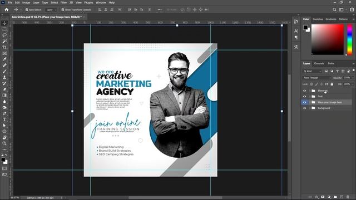
Task: Switch to the Channels tab
Action: (319, 63)
